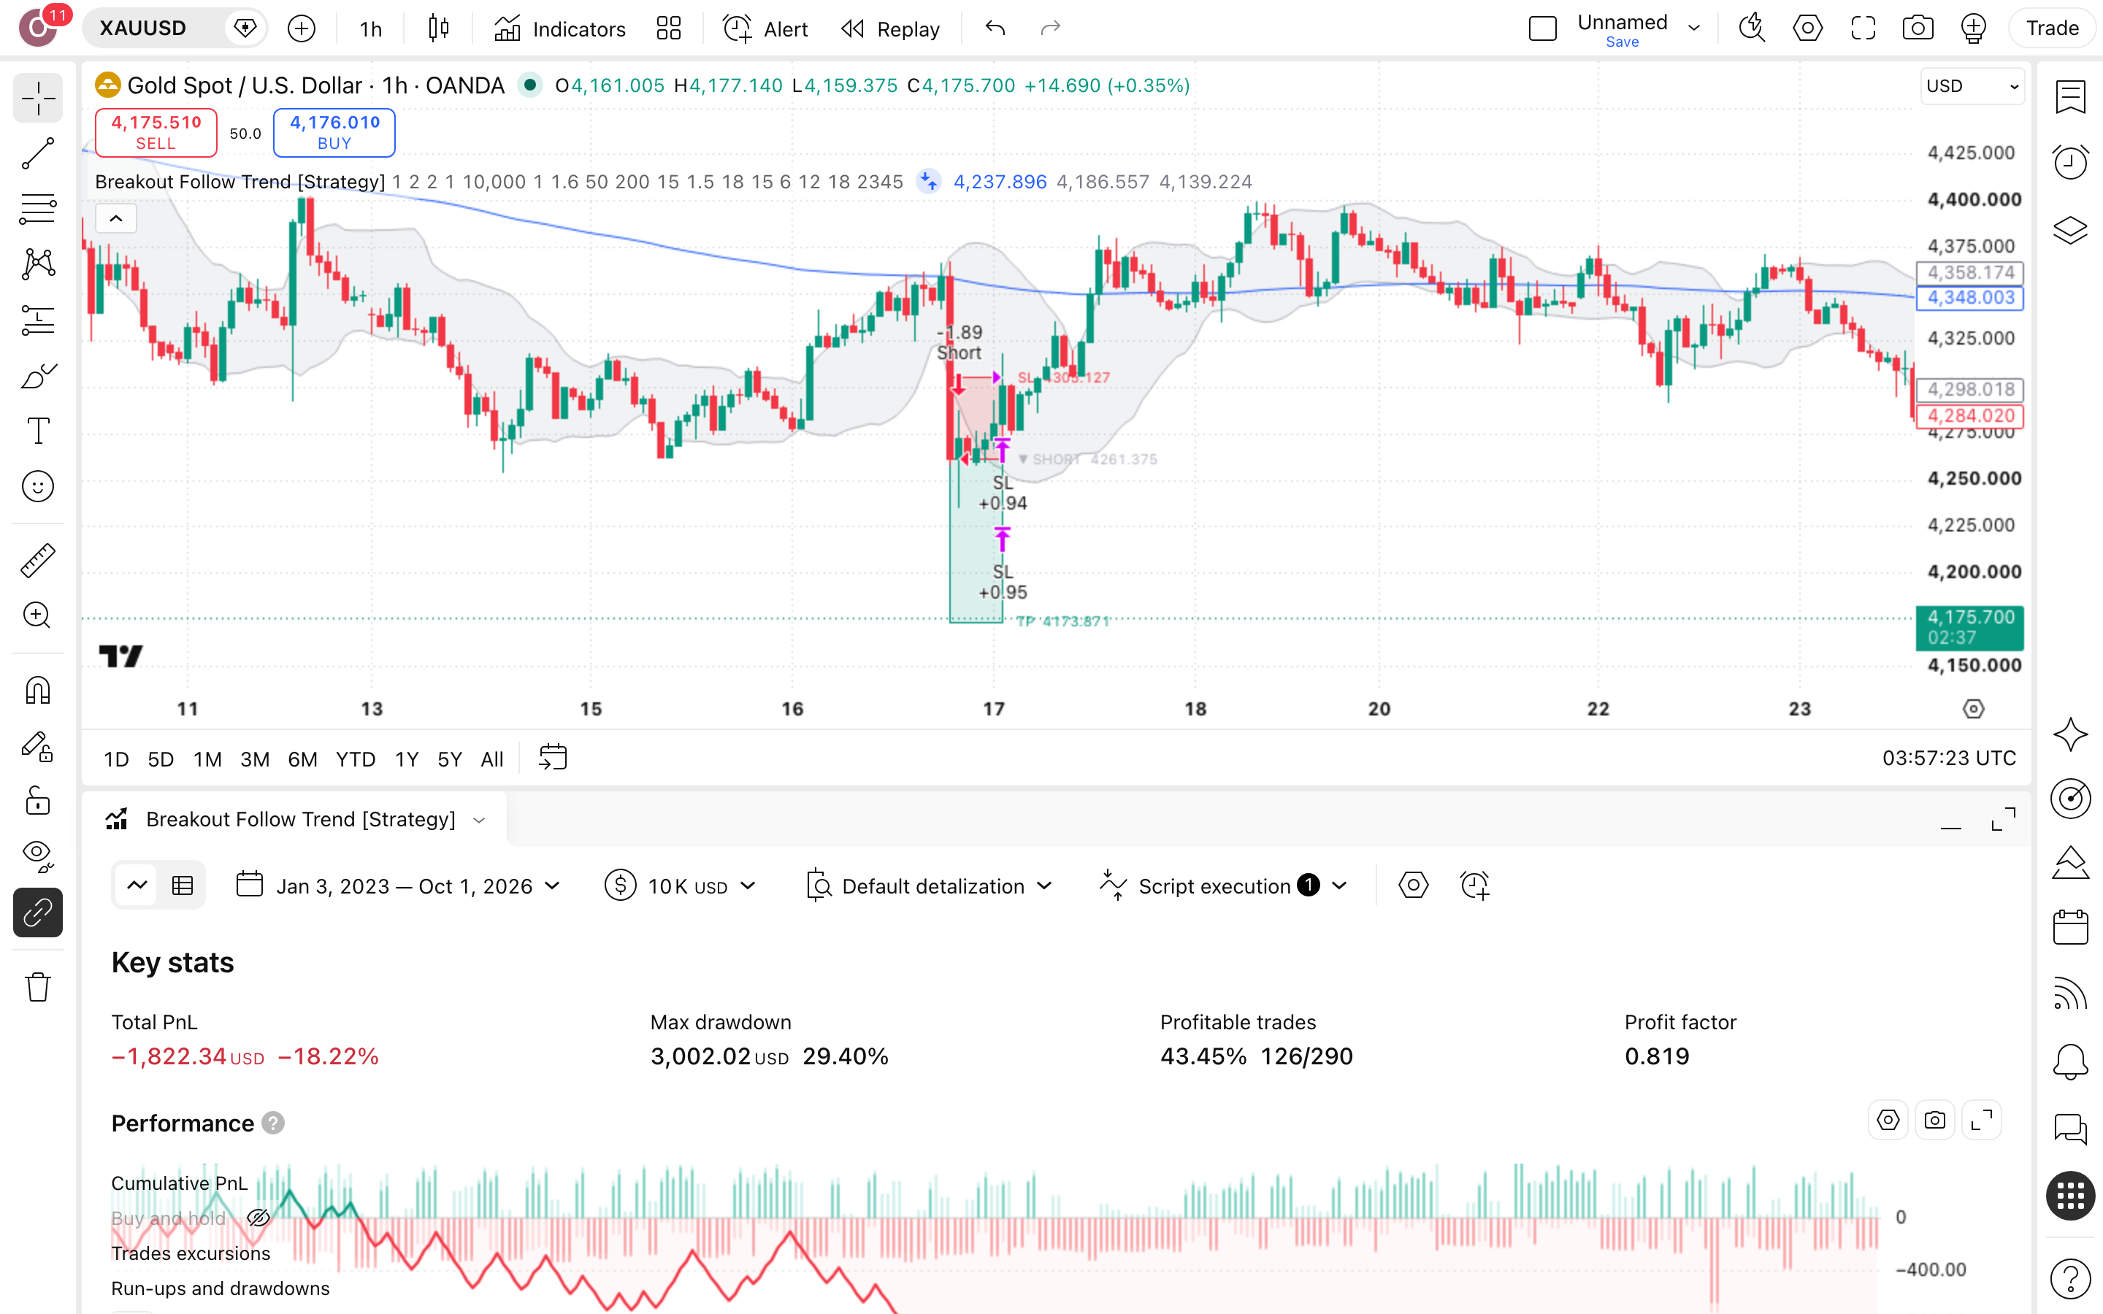Toggle lock all drawings
This screenshot has height=1314, width=2103.
pyautogui.click(x=37, y=802)
